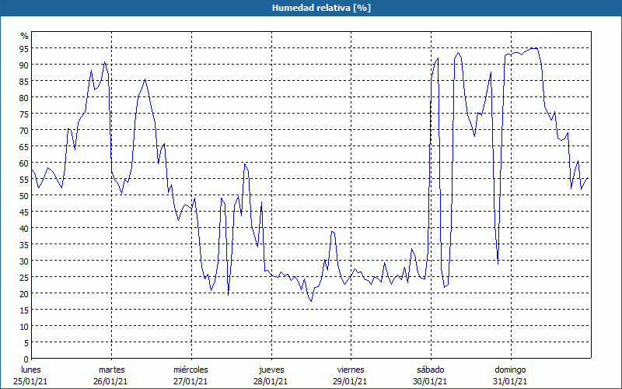Click the 85 value on the y-axis
This screenshot has height=389, width=622.
pos(25,81)
